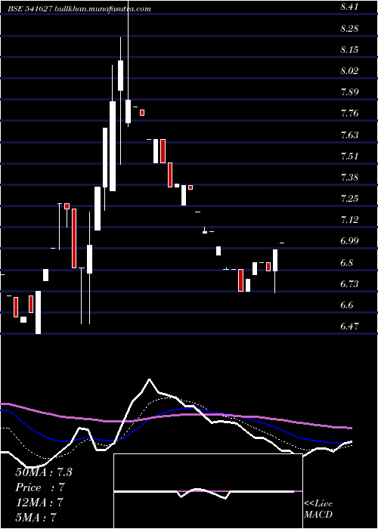Screen dimensions: 378x529
Task: Click the 8.15 price axis label
Action: (349, 50)
